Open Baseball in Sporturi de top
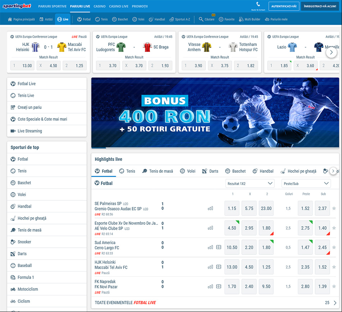This screenshot has height=312, width=342. click(47, 265)
